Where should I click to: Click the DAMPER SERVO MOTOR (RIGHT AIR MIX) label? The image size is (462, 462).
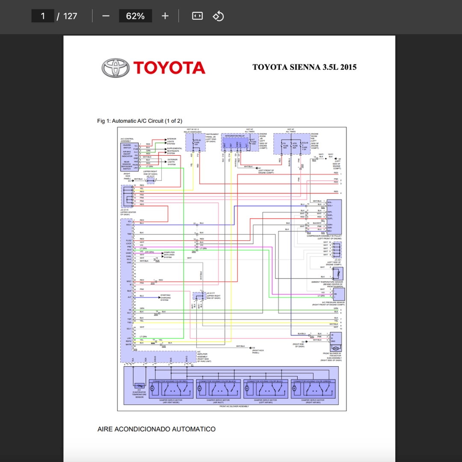313,401
